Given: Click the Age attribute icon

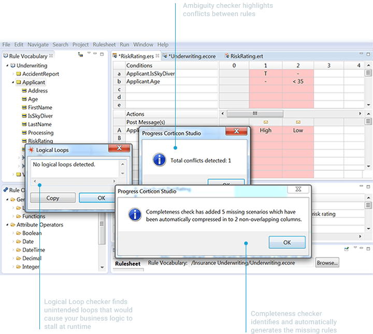Looking at the screenshot, I should click(x=24, y=99).
